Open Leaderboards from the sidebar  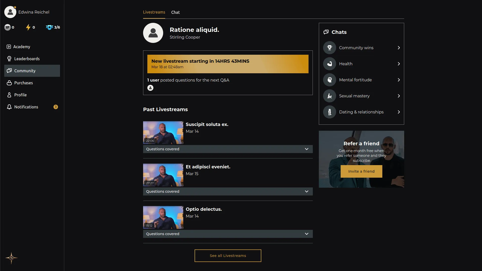point(27,59)
